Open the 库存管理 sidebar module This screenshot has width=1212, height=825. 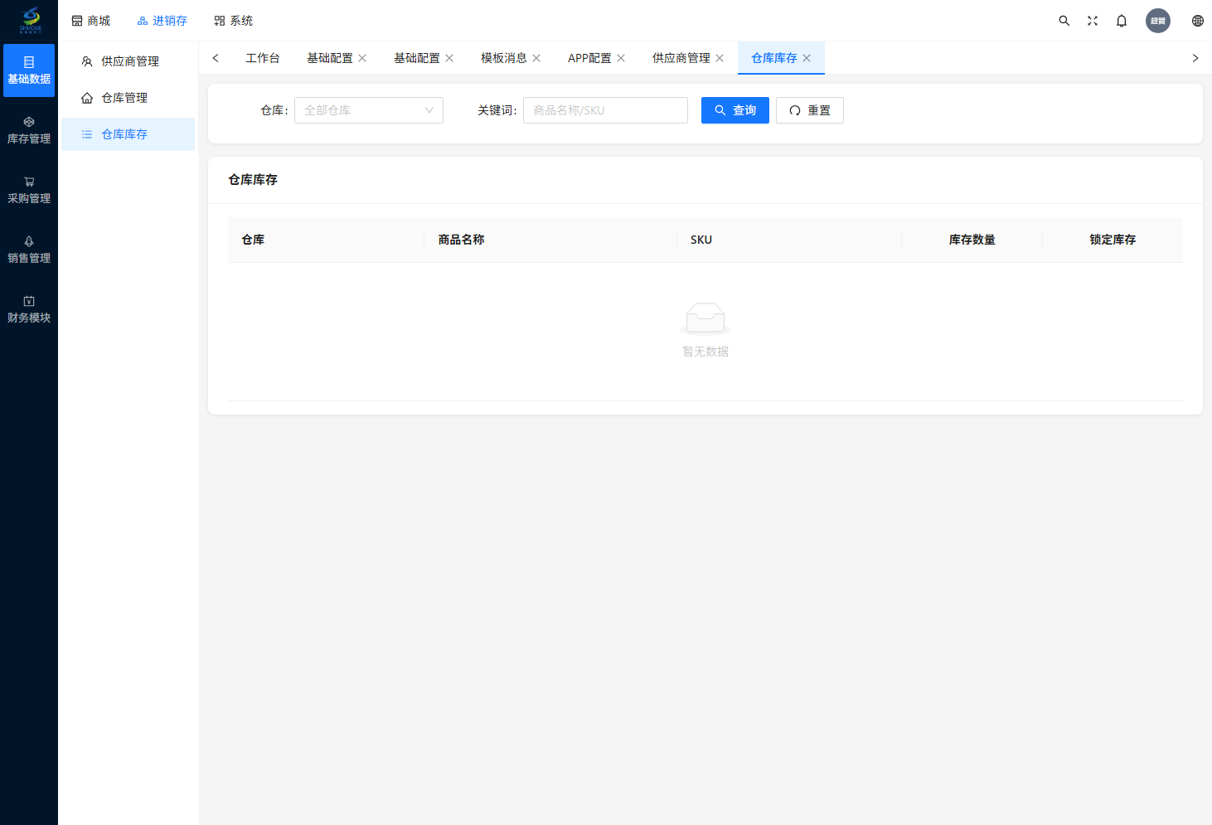pos(29,130)
